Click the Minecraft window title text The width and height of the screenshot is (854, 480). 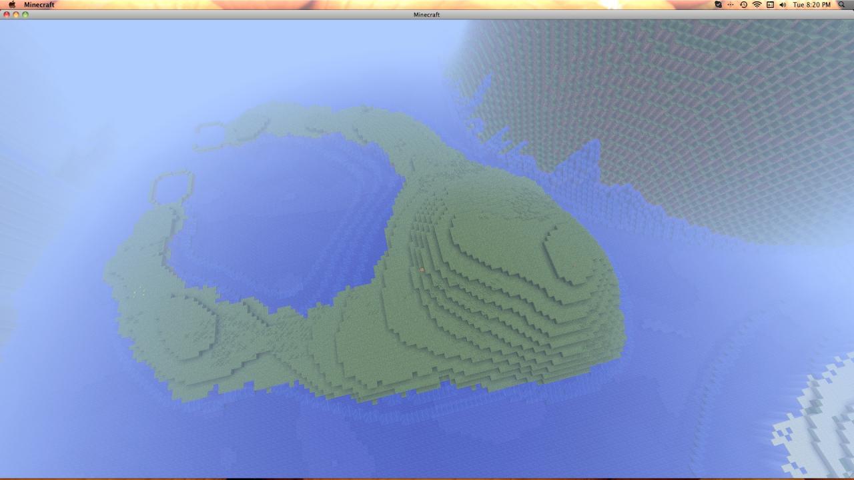(426, 14)
